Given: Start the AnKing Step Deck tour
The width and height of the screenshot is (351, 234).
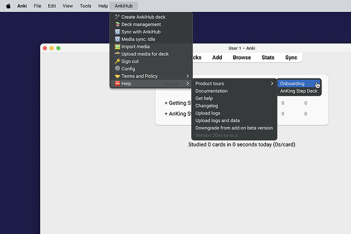Looking at the screenshot, I should pos(299,91).
